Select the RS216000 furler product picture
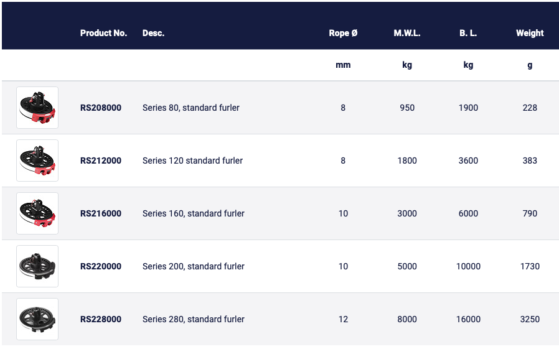559x349 pixels. [37, 213]
